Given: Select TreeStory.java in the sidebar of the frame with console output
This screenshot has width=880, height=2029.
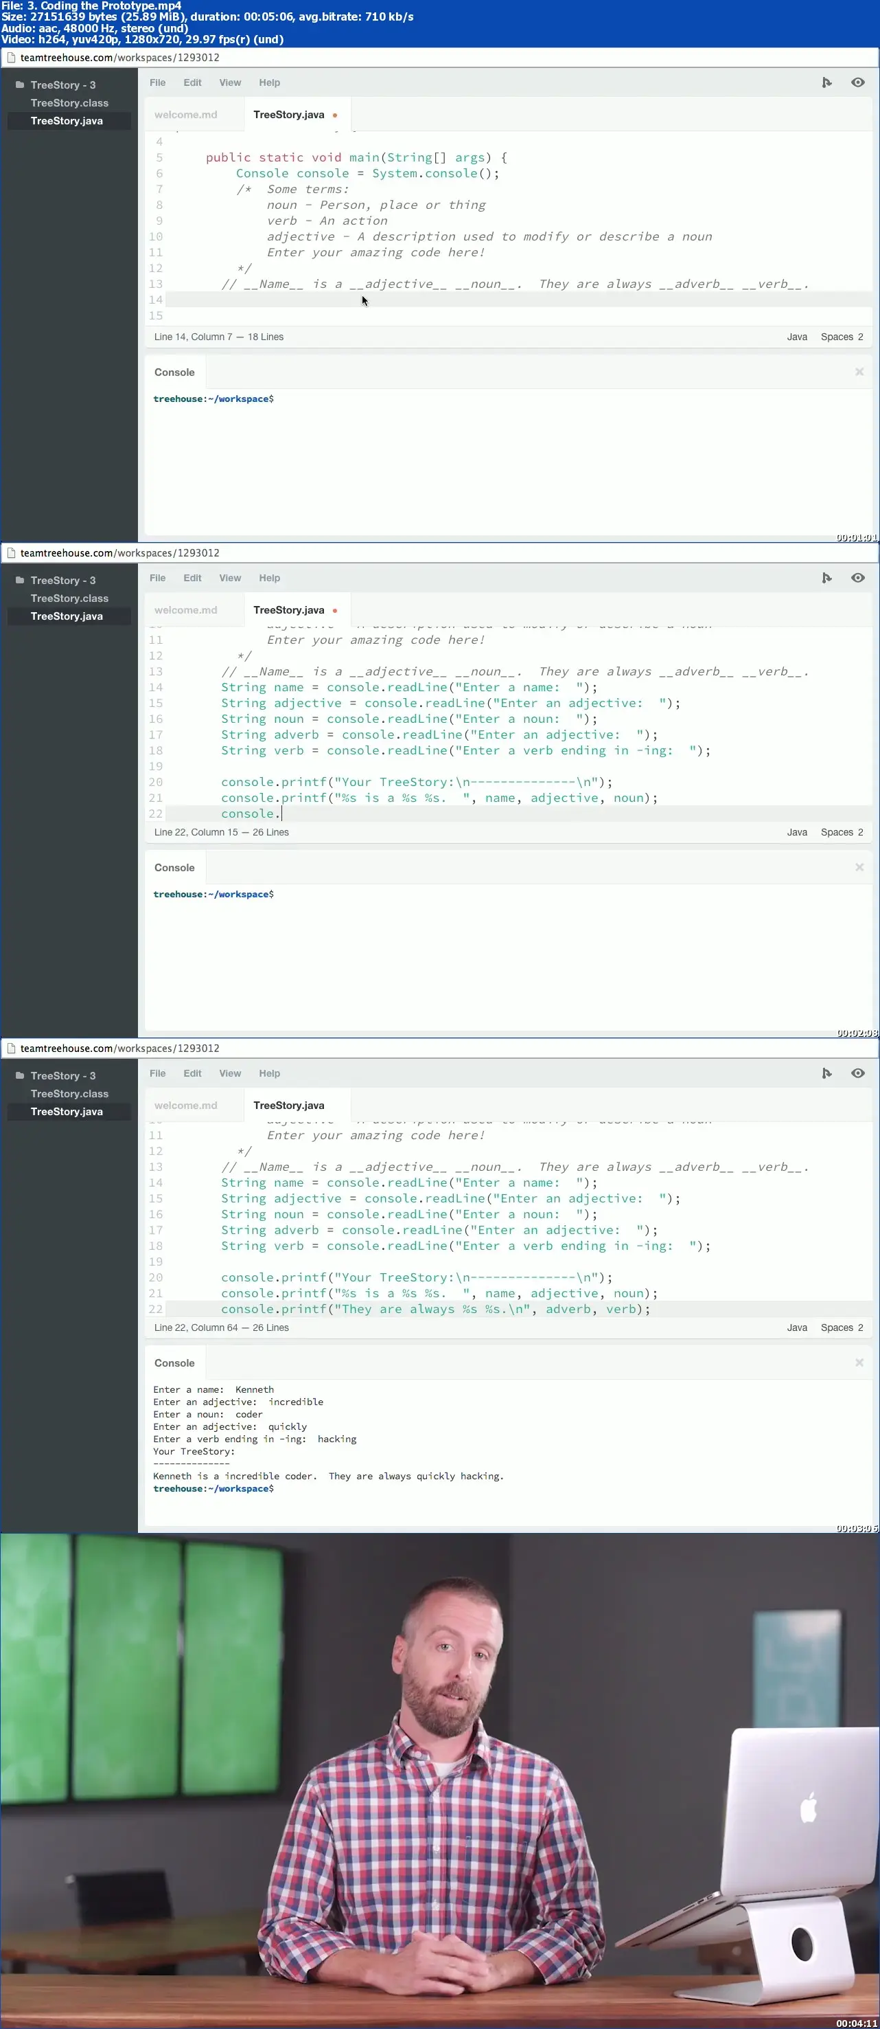Looking at the screenshot, I should [x=69, y=1112].
